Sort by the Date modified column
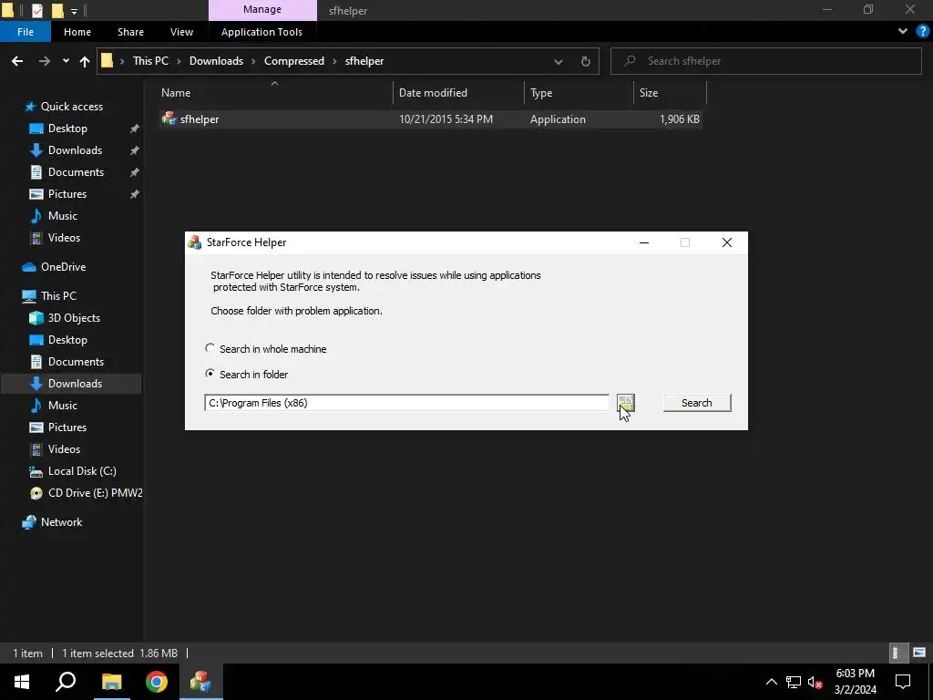This screenshot has height=700, width=933. (458, 93)
